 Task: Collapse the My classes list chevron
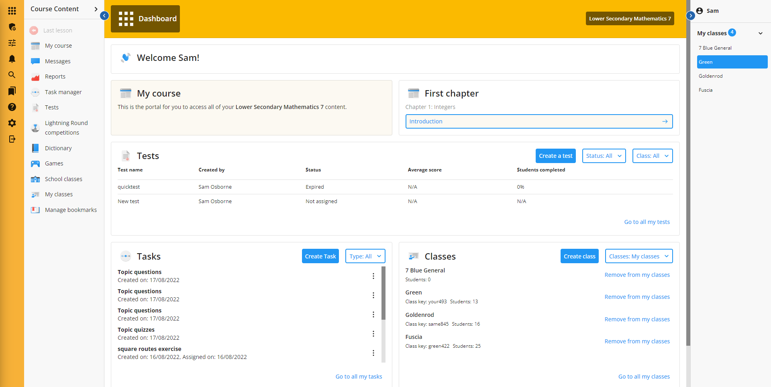pos(760,33)
